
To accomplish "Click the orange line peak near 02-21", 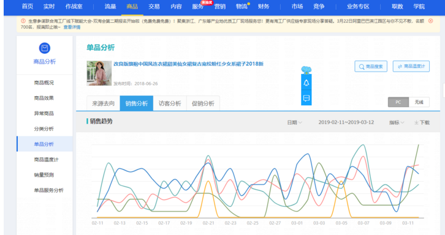I will [x=208, y=181].
